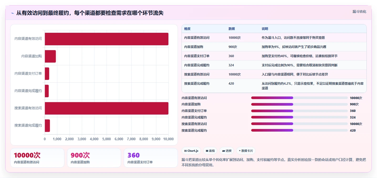Click the 900次 value in the table
The height and width of the screenshot is (178, 377).
coord(233,47)
